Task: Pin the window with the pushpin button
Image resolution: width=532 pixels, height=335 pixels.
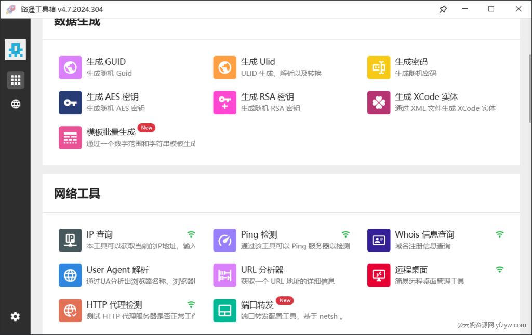Action: click(443, 9)
